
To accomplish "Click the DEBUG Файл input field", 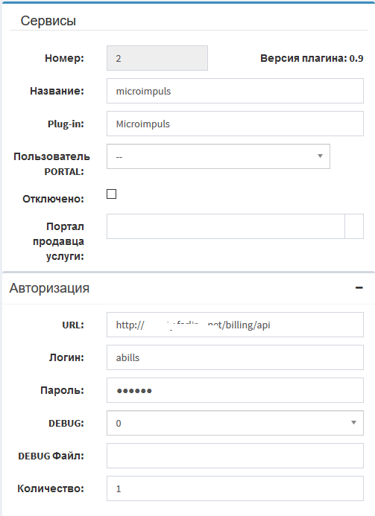I will [235, 456].
